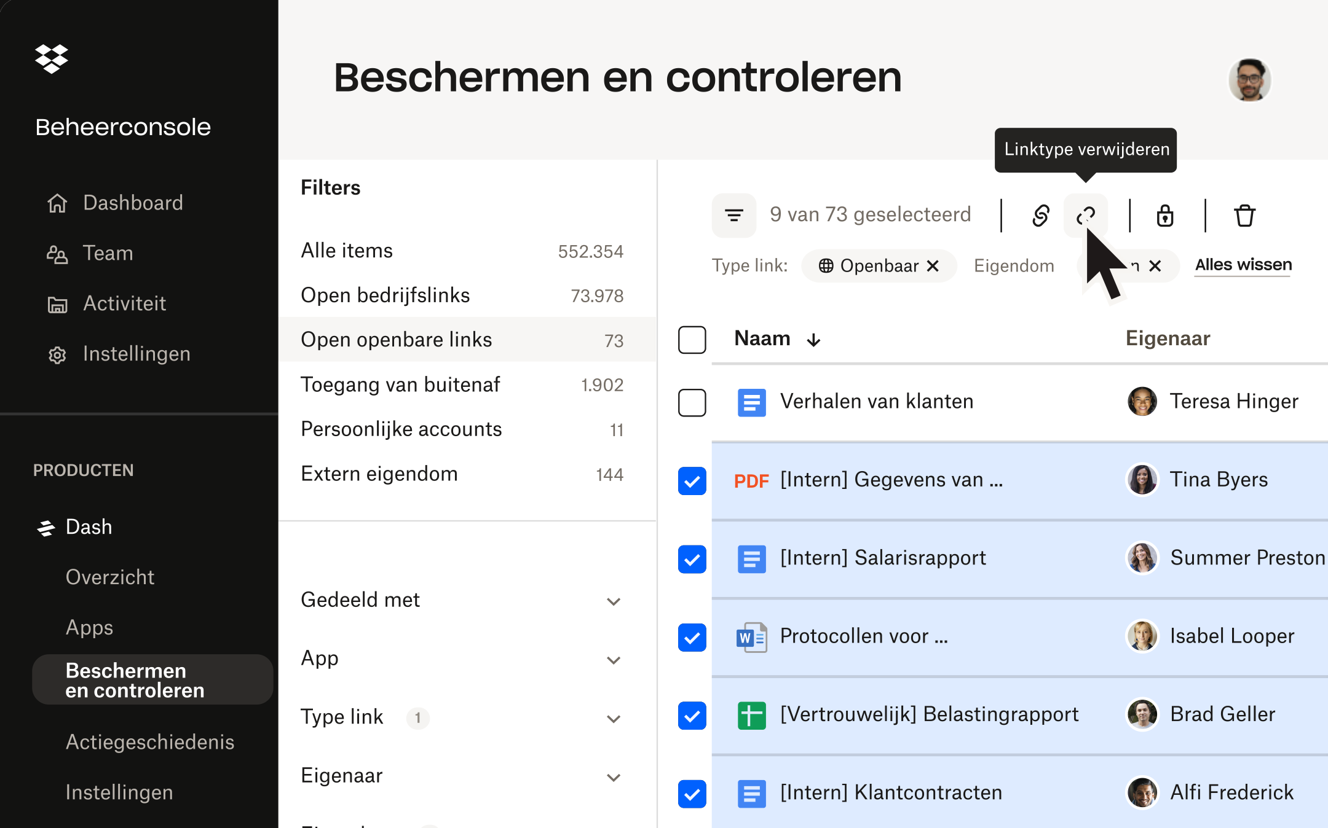1328x828 pixels.
Task: Click the Team people icon
Action: point(57,254)
